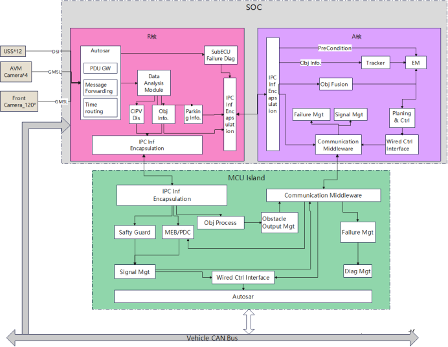The width and height of the screenshot is (448, 347).
Task: Select white double arrow below MCU Island
Action: coord(249,322)
